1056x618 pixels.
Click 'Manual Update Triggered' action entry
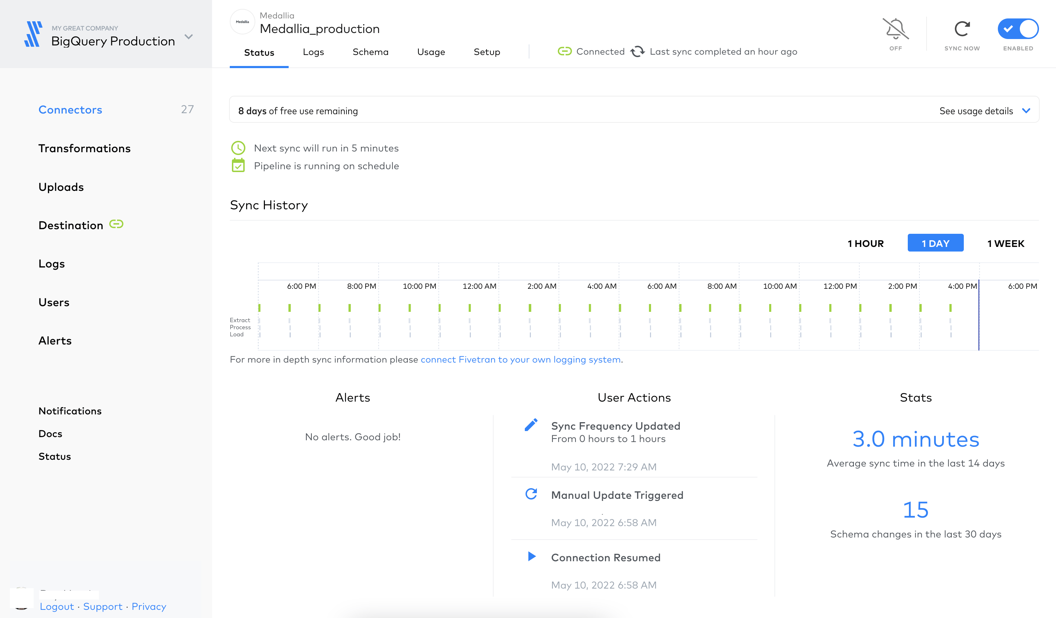coord(617,495)
